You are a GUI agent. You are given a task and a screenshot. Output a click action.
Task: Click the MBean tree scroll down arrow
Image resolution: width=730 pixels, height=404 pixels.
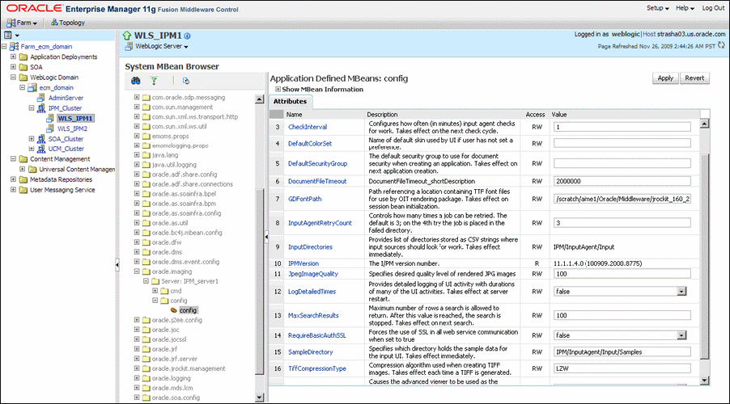click(x=259, y=398)
